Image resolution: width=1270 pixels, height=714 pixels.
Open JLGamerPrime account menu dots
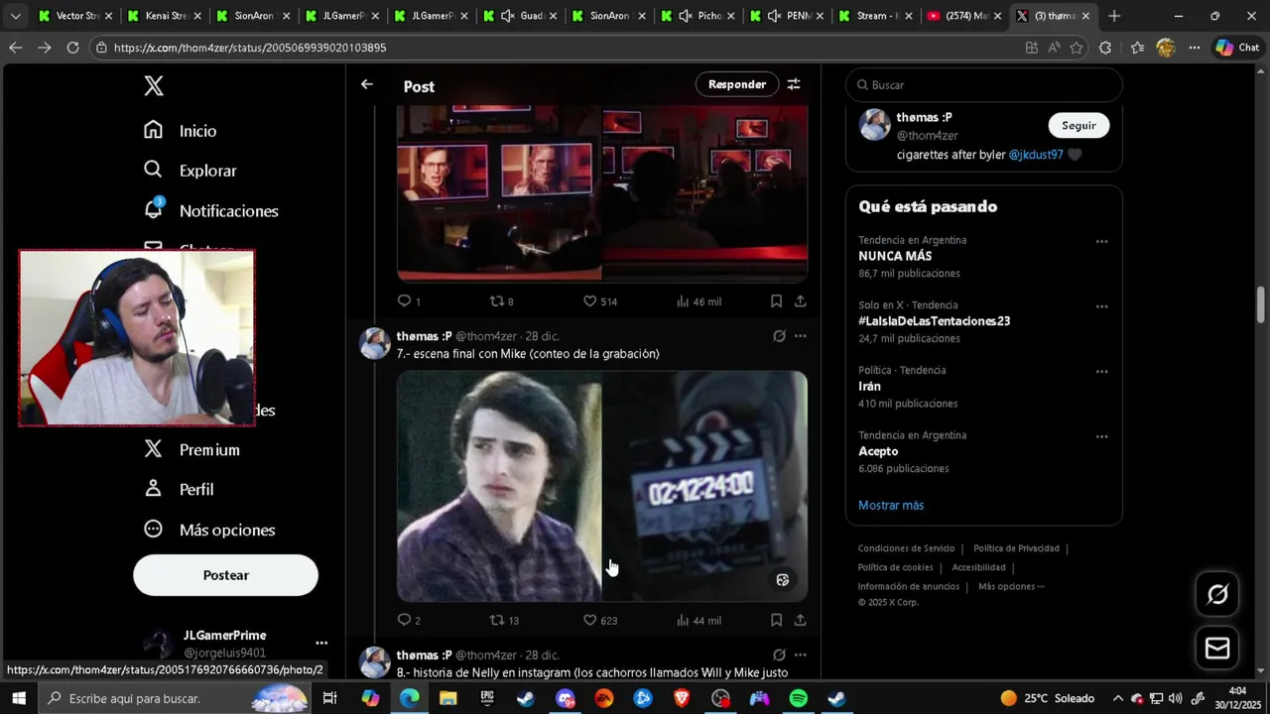(320, 643)
